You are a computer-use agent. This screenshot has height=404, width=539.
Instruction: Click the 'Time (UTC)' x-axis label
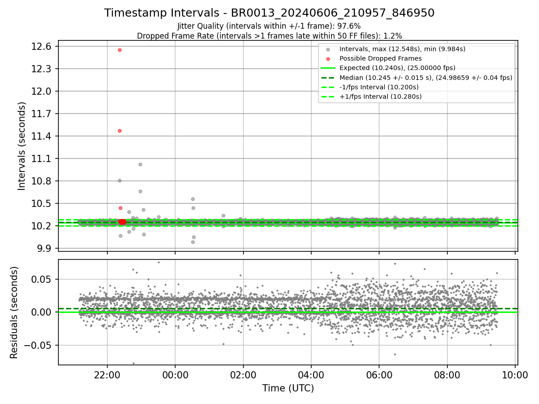click(288, 388)
